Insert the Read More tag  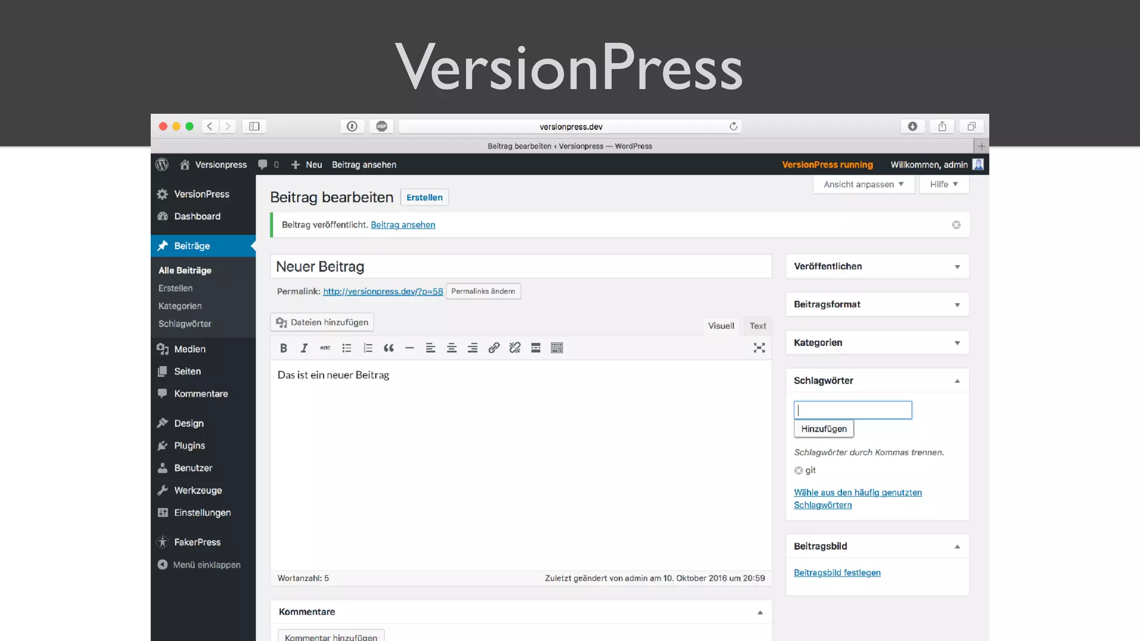click(535, 348)
